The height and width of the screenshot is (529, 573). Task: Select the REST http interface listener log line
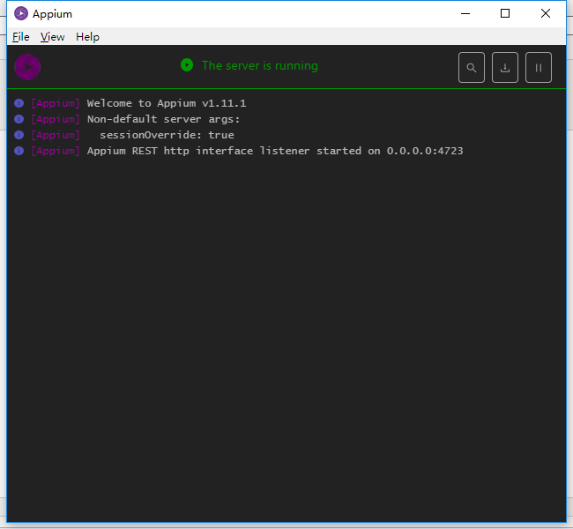[275, 151]
